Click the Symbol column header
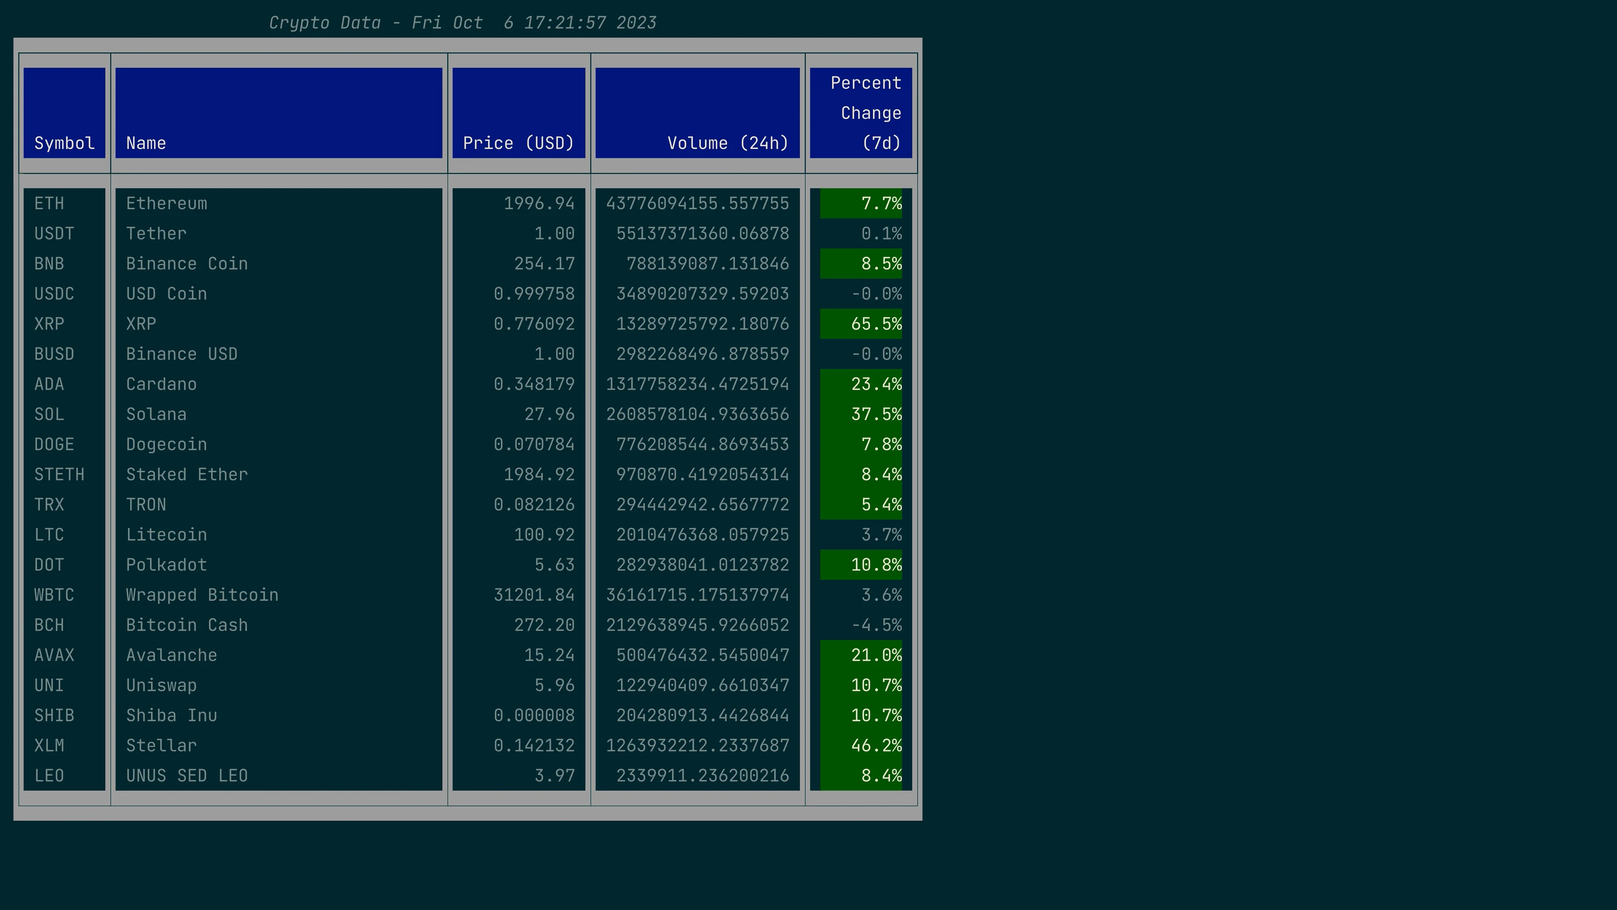The width and height of the screenshot is (1617, 910). click(x=65, y=143)
